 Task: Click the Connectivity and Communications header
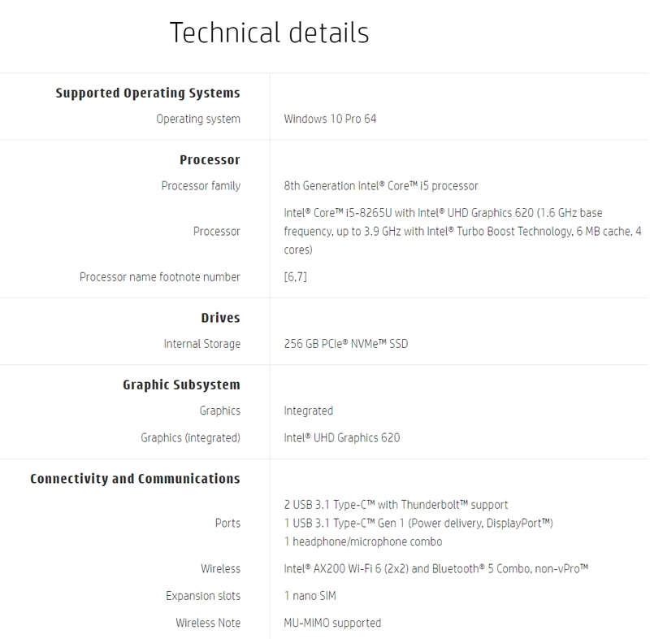point(135,478)
